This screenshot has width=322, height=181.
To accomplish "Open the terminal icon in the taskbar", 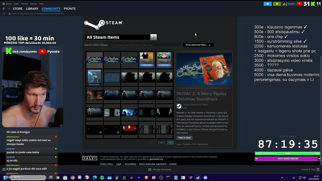I will pos(168,178).
